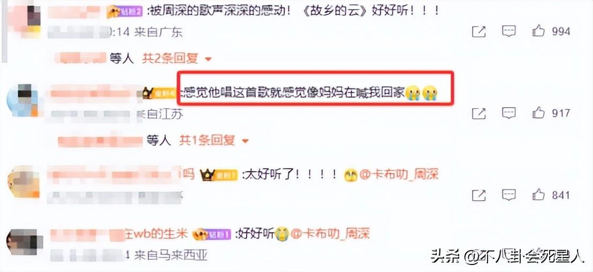593x272 pixels.
Task: Open reply box for 太好听了 comment
Action: point(508,195)
